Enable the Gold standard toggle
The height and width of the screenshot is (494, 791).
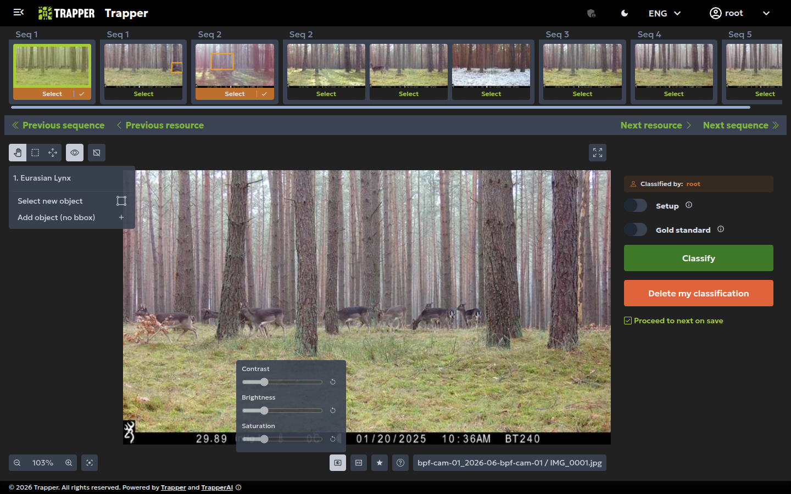636,230
